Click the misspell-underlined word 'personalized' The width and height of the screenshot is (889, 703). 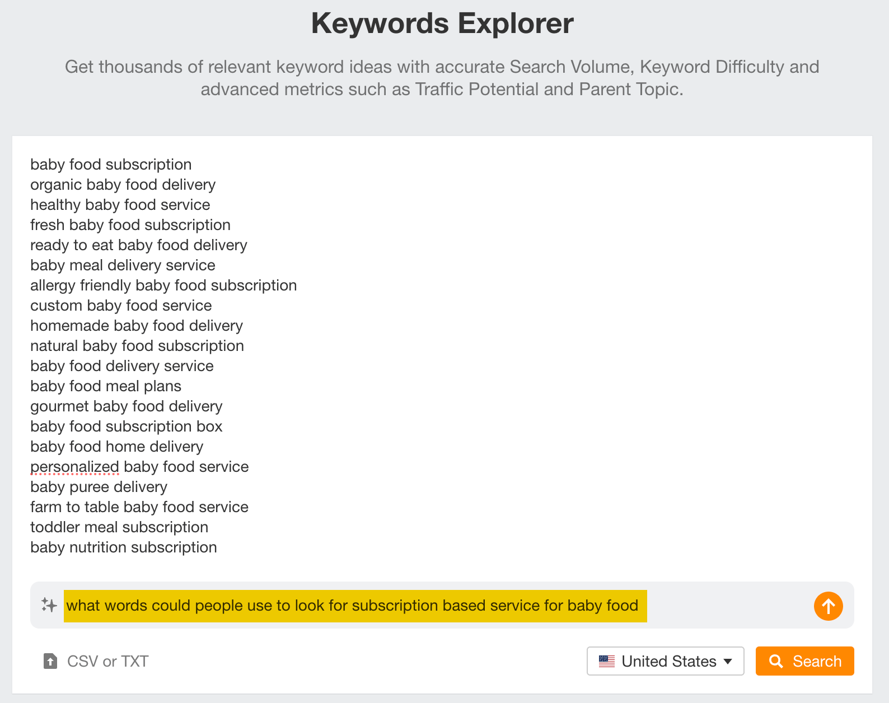pyautogui.click(x=74, y=466)
